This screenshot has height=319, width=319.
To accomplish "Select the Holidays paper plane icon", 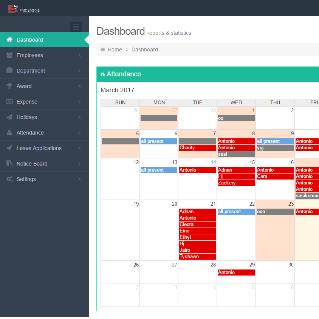I will click(x=9, y=117).
